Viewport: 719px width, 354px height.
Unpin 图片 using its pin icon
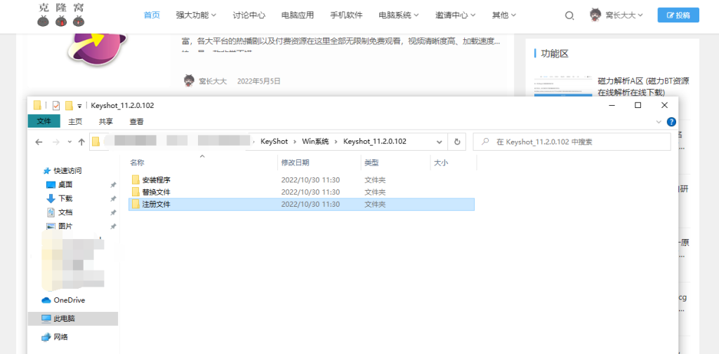113,226
